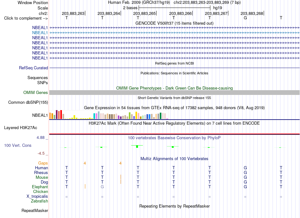Click the RepeatMasker track label
The height and width of the screenshot is (218, 300).
coord(35,210)
